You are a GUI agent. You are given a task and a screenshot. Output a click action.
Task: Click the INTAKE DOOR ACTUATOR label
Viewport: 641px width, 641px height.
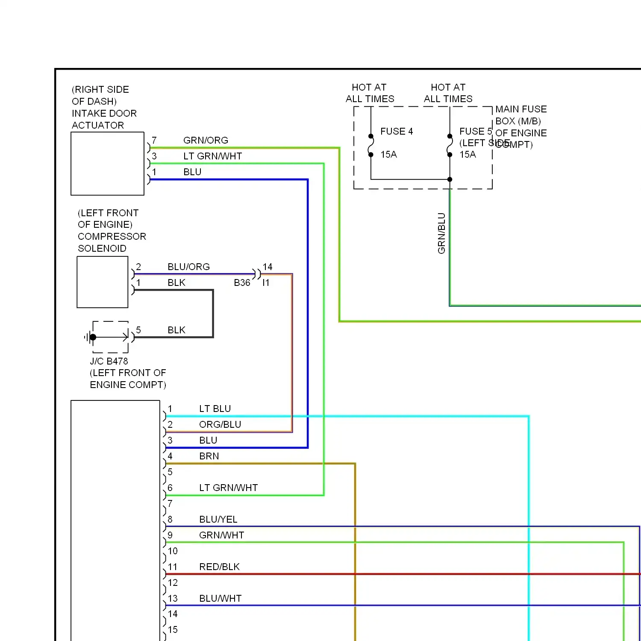[104, 119]
